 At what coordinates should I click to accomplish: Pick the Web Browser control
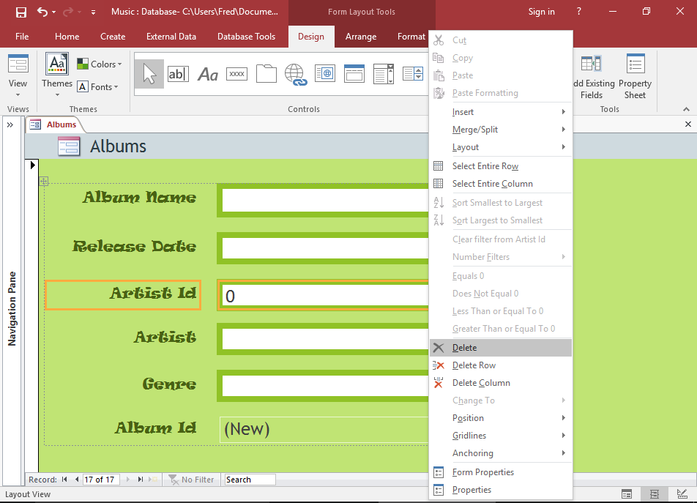tap(325, 74)
